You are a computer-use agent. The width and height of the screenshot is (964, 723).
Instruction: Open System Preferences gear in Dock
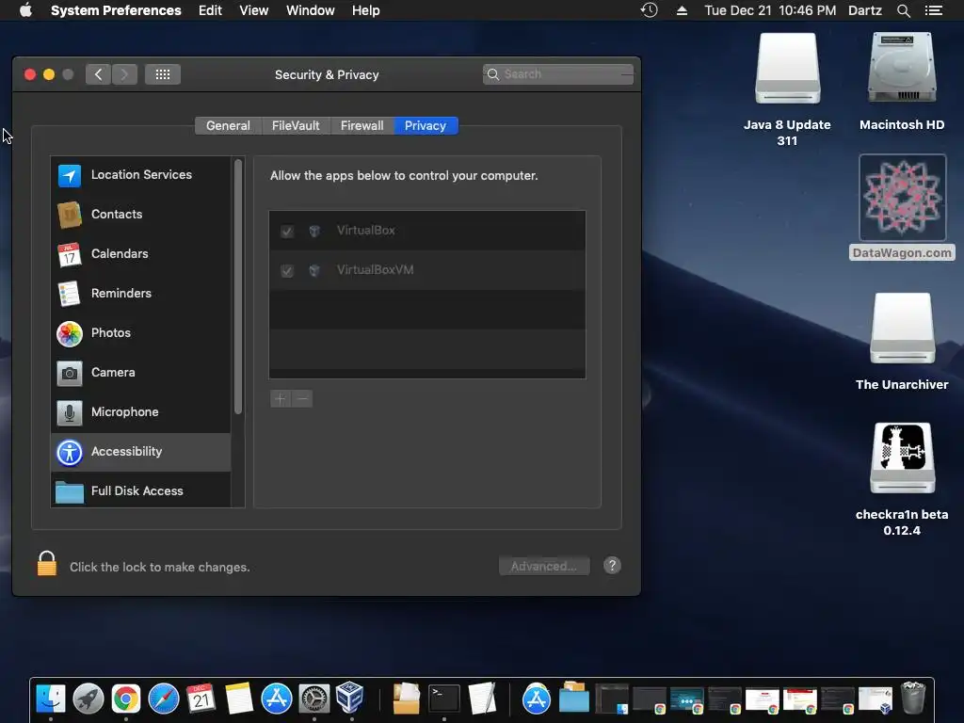pos(314,699)
